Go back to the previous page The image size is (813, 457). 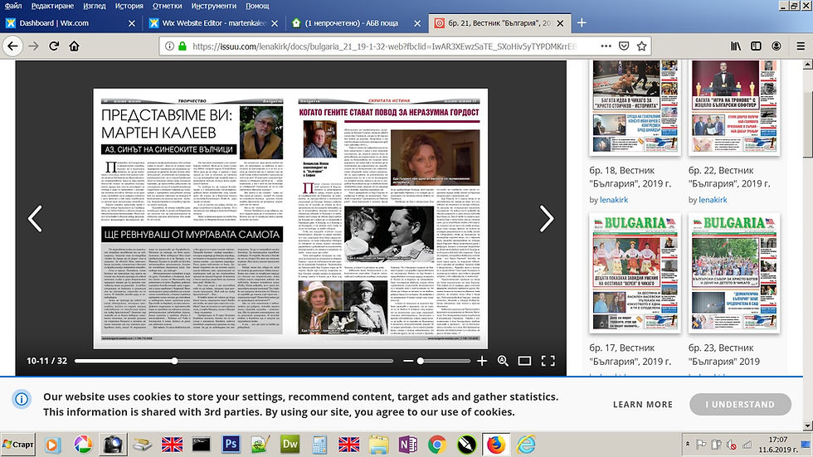point(12,46)
